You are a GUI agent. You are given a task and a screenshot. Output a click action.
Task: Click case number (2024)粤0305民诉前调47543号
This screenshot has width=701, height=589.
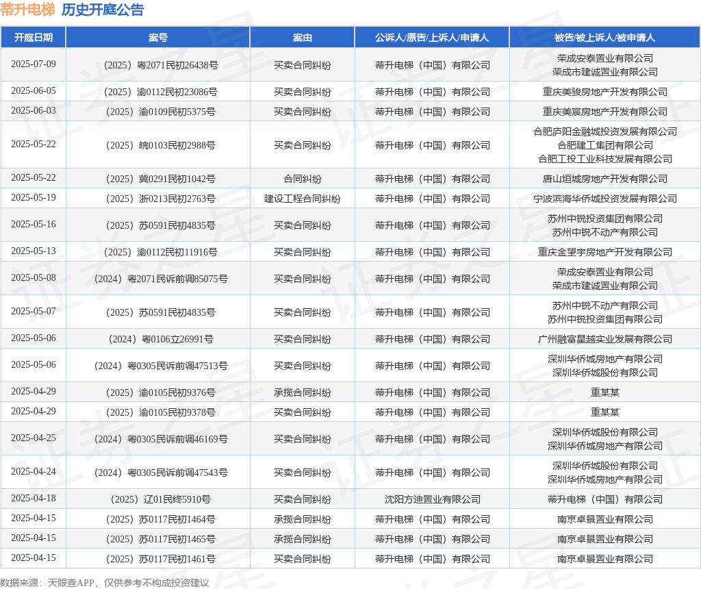pyautogui.click(x=160, y=473)
